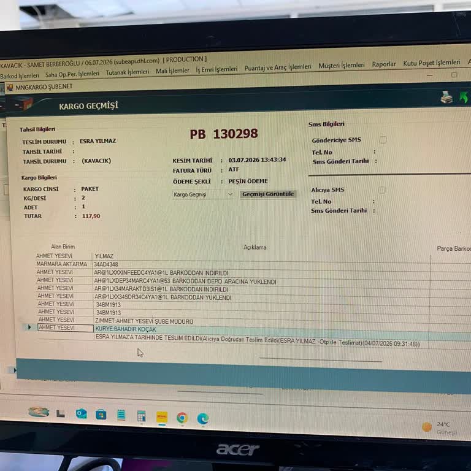The width and height of the screenshot is (471, 471).
Task: Open the Kargo Geçmişi dropdown
Action: point(203,194)
